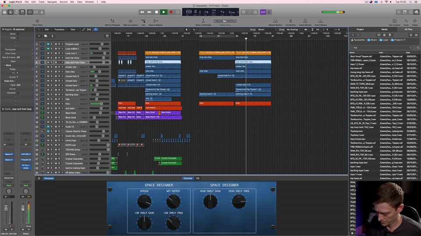421x236 pixels.
Task: Switch to EQ tab in Smart Controls
Action: click(198, 178)
